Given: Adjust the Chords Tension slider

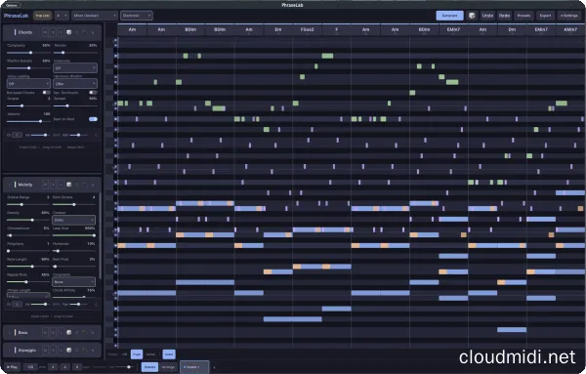Looking at the screenshot, I should point(75,53).
